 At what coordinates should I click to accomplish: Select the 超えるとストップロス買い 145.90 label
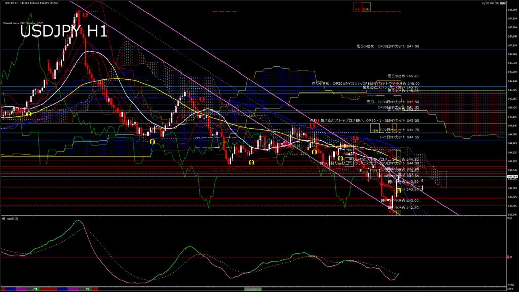coord(391,87)
